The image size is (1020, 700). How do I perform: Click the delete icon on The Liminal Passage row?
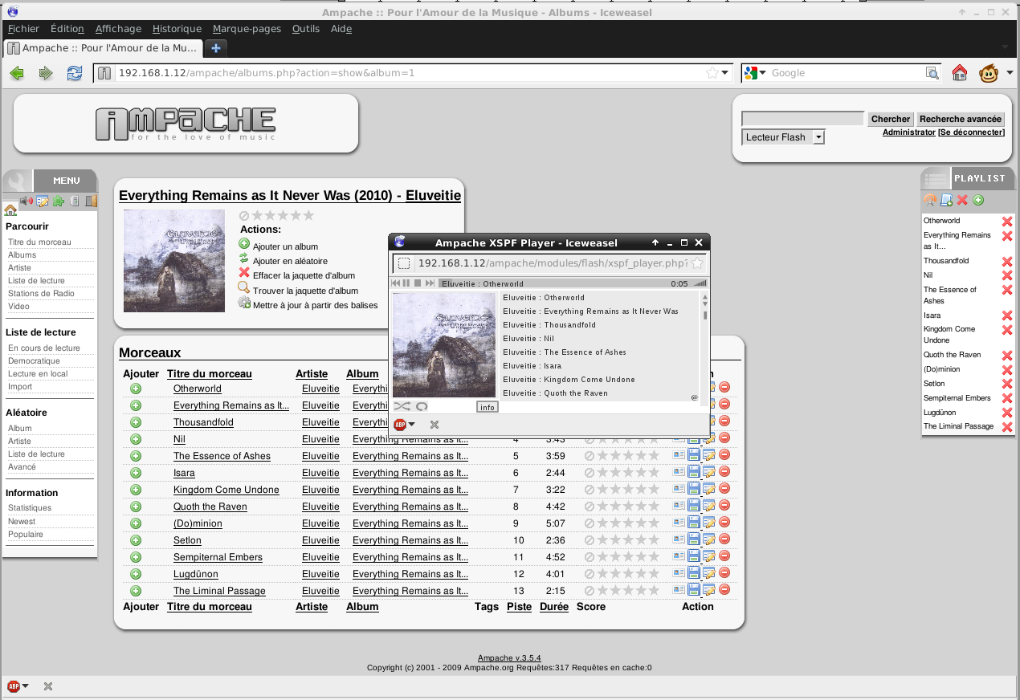click(x=724, y=590)
